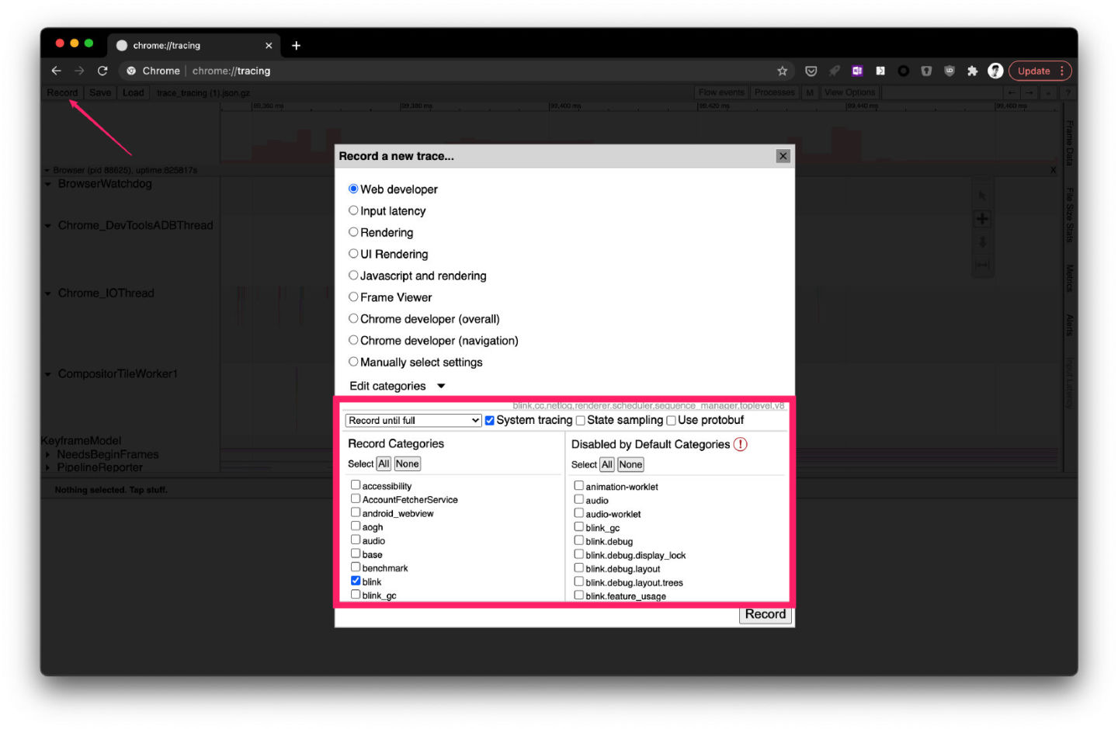Image resolution: width=1118 pixels, height=729 pixels.
Task: Click the Pocket extension icon
Action: (x=811, y=71)
